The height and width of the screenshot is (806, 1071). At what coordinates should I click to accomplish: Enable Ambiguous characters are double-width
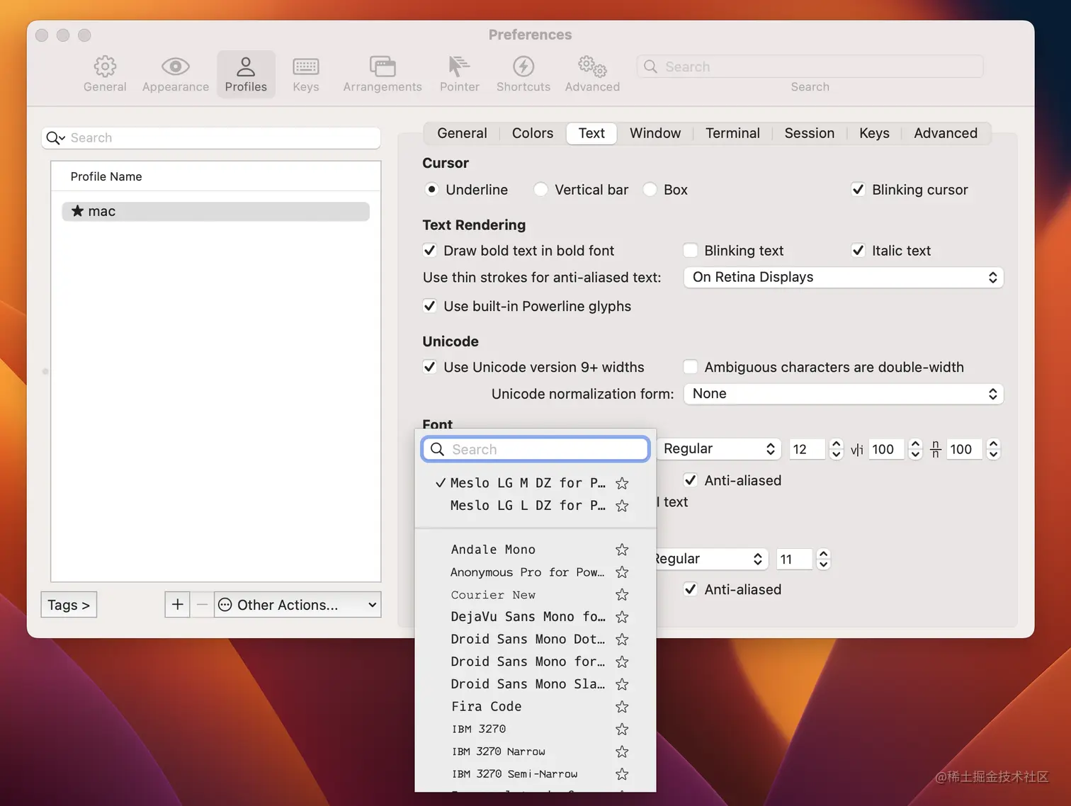[690, 367]
